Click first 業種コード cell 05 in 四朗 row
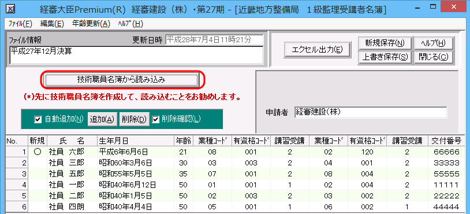 coord(212,206)
